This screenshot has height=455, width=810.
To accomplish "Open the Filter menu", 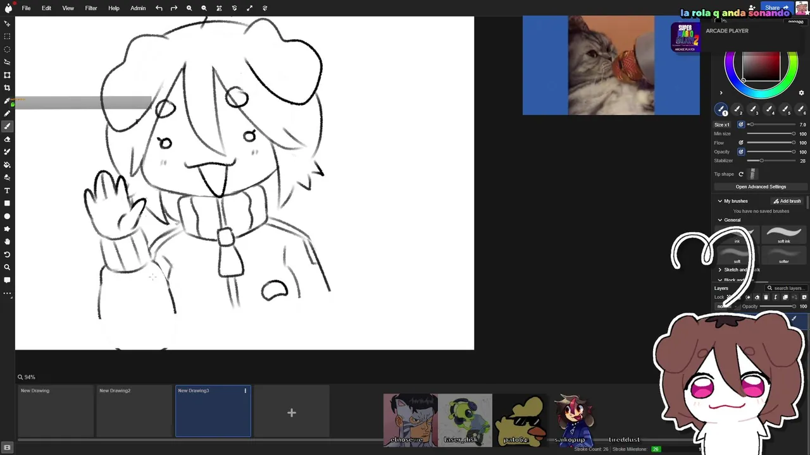I will 91,8.
